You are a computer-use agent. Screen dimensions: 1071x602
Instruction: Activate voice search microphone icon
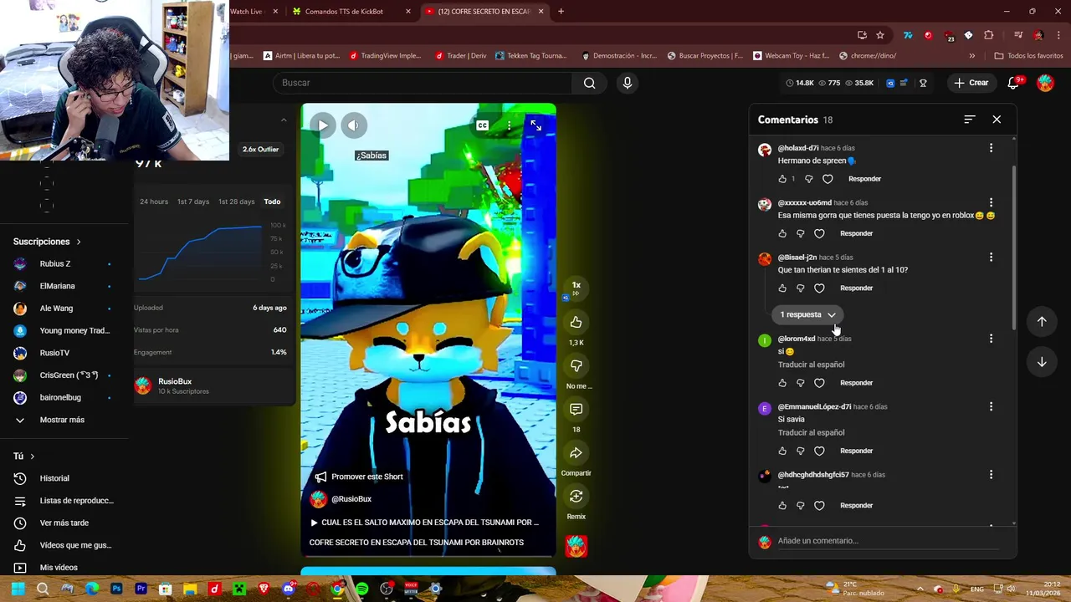point(628,83)
